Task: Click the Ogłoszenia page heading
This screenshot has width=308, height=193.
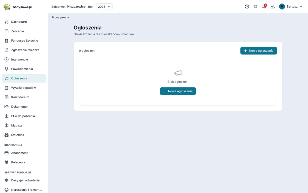Action: pyautogui.click(x=88, y=28)
